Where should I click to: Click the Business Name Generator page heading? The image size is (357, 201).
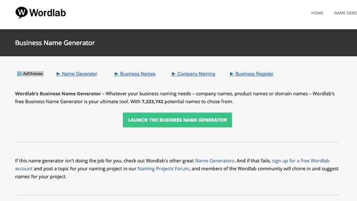[55, 43]
